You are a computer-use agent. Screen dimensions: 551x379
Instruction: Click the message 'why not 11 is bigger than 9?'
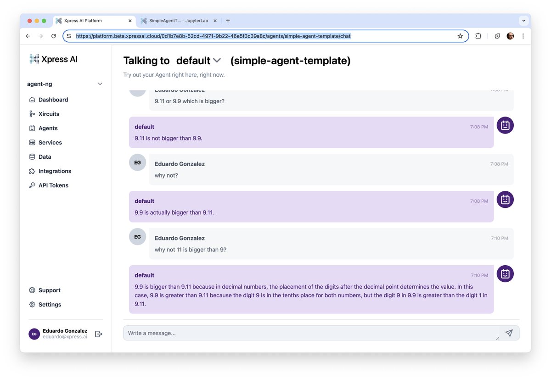191,250
